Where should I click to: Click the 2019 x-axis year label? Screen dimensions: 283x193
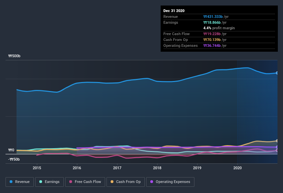coord(197,168)
